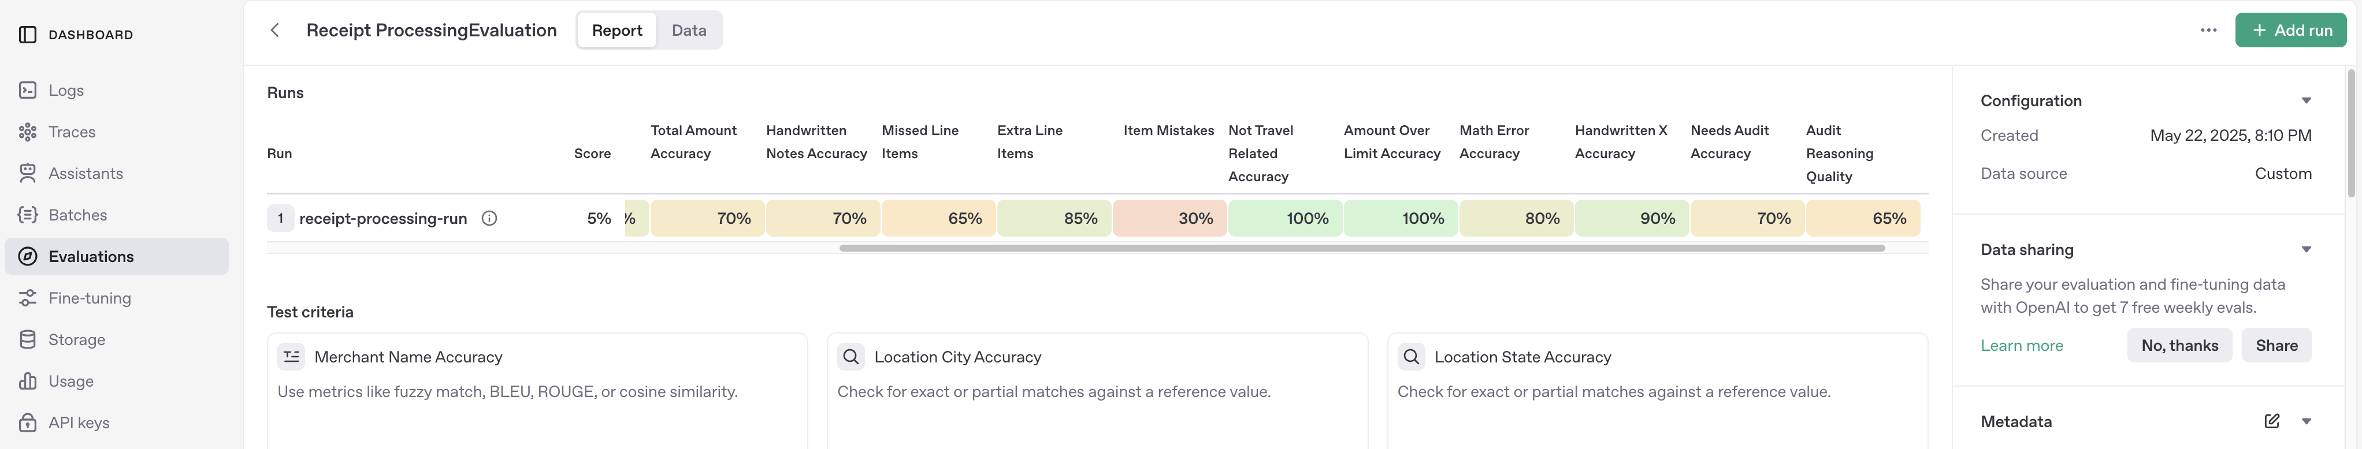
Task: Collapse the Configuration panel
Action: point(2307,100)
